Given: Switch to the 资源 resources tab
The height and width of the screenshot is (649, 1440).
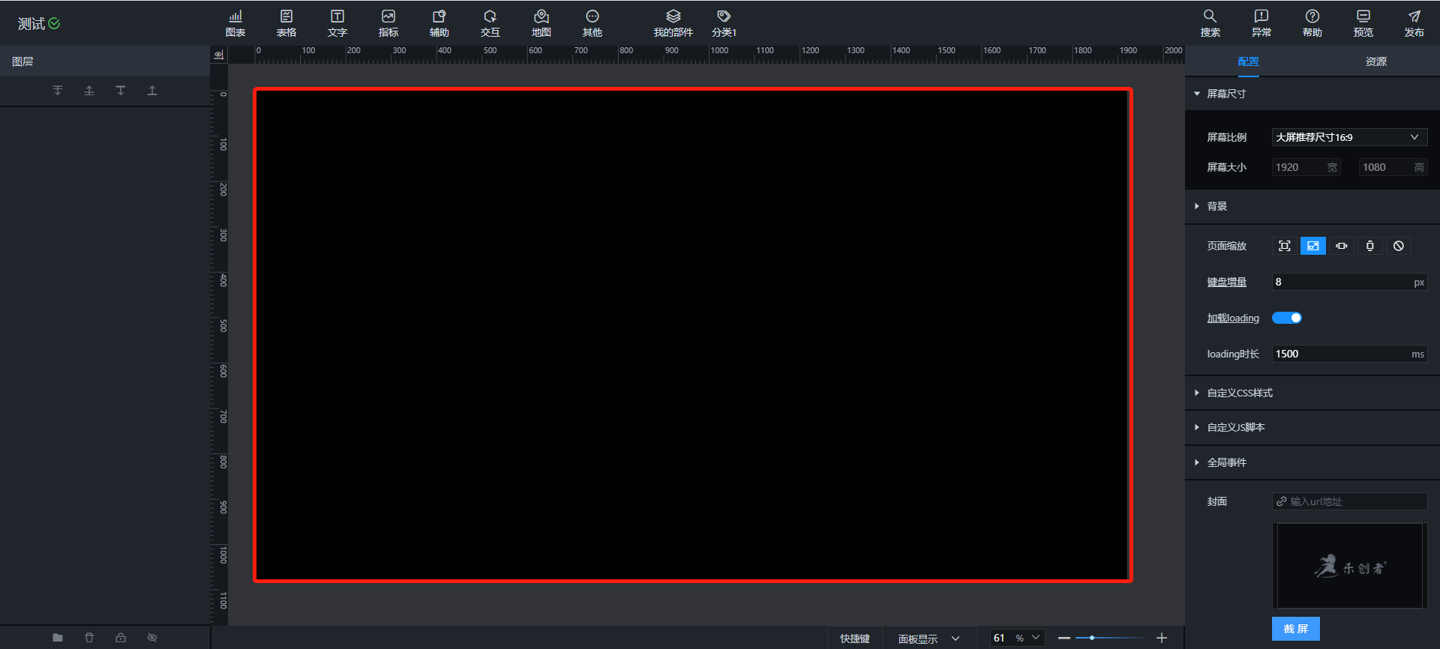Looking at the screenshot, I should 1375,61.
